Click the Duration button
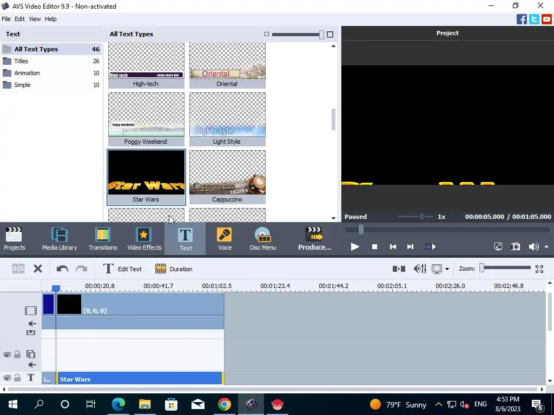This screenshot has height=415, width=554. (x=174, y=269)
